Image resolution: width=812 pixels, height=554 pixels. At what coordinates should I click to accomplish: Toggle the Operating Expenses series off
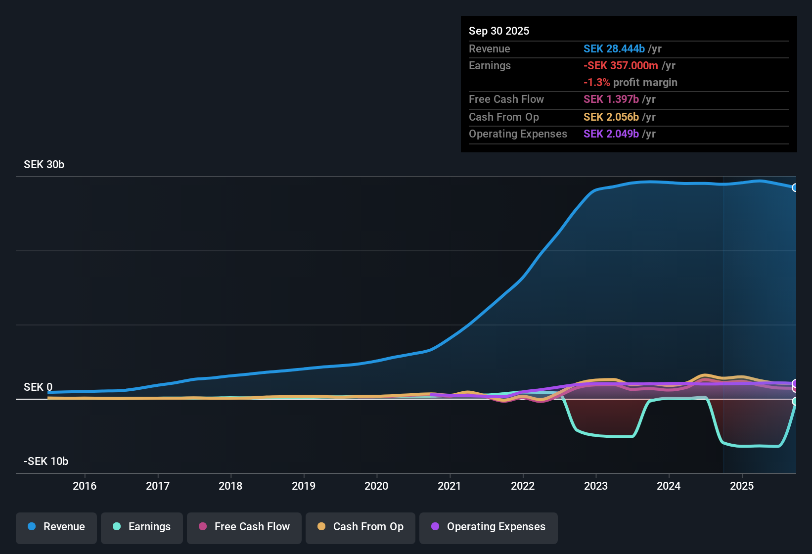pyautogui.click(x=488, y=527)
